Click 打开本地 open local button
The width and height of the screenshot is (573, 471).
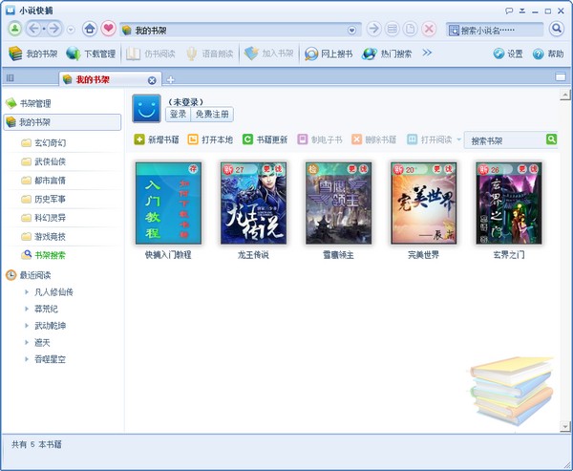click(210, 139)
